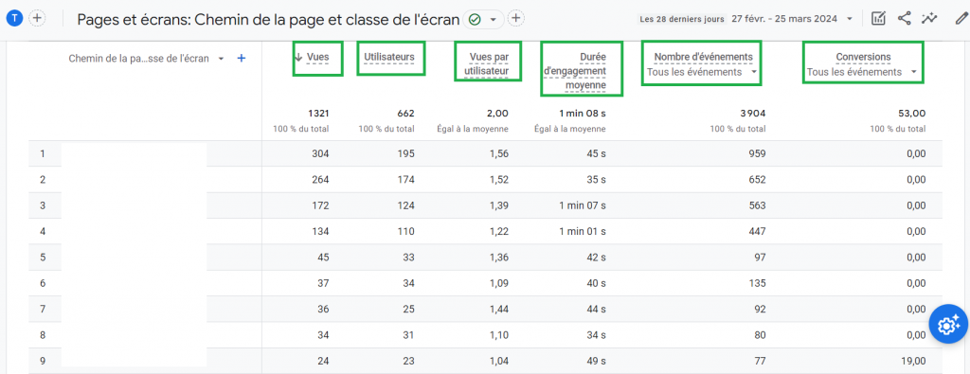Sort table by Utilisateurs column
The width and height of the screenshot is (970, 374).
pos(389,58)
